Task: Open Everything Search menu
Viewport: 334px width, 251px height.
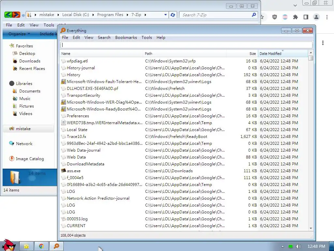Action: [104, 37]
